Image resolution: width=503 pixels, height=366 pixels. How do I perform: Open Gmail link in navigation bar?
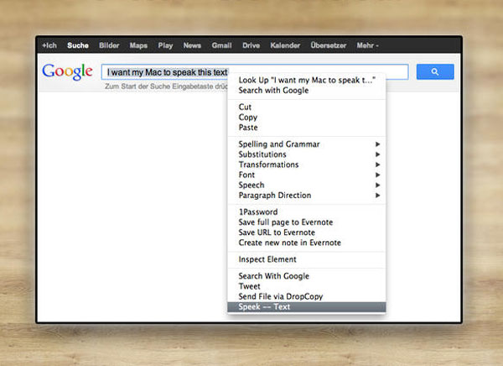click(x=221, y=45)
